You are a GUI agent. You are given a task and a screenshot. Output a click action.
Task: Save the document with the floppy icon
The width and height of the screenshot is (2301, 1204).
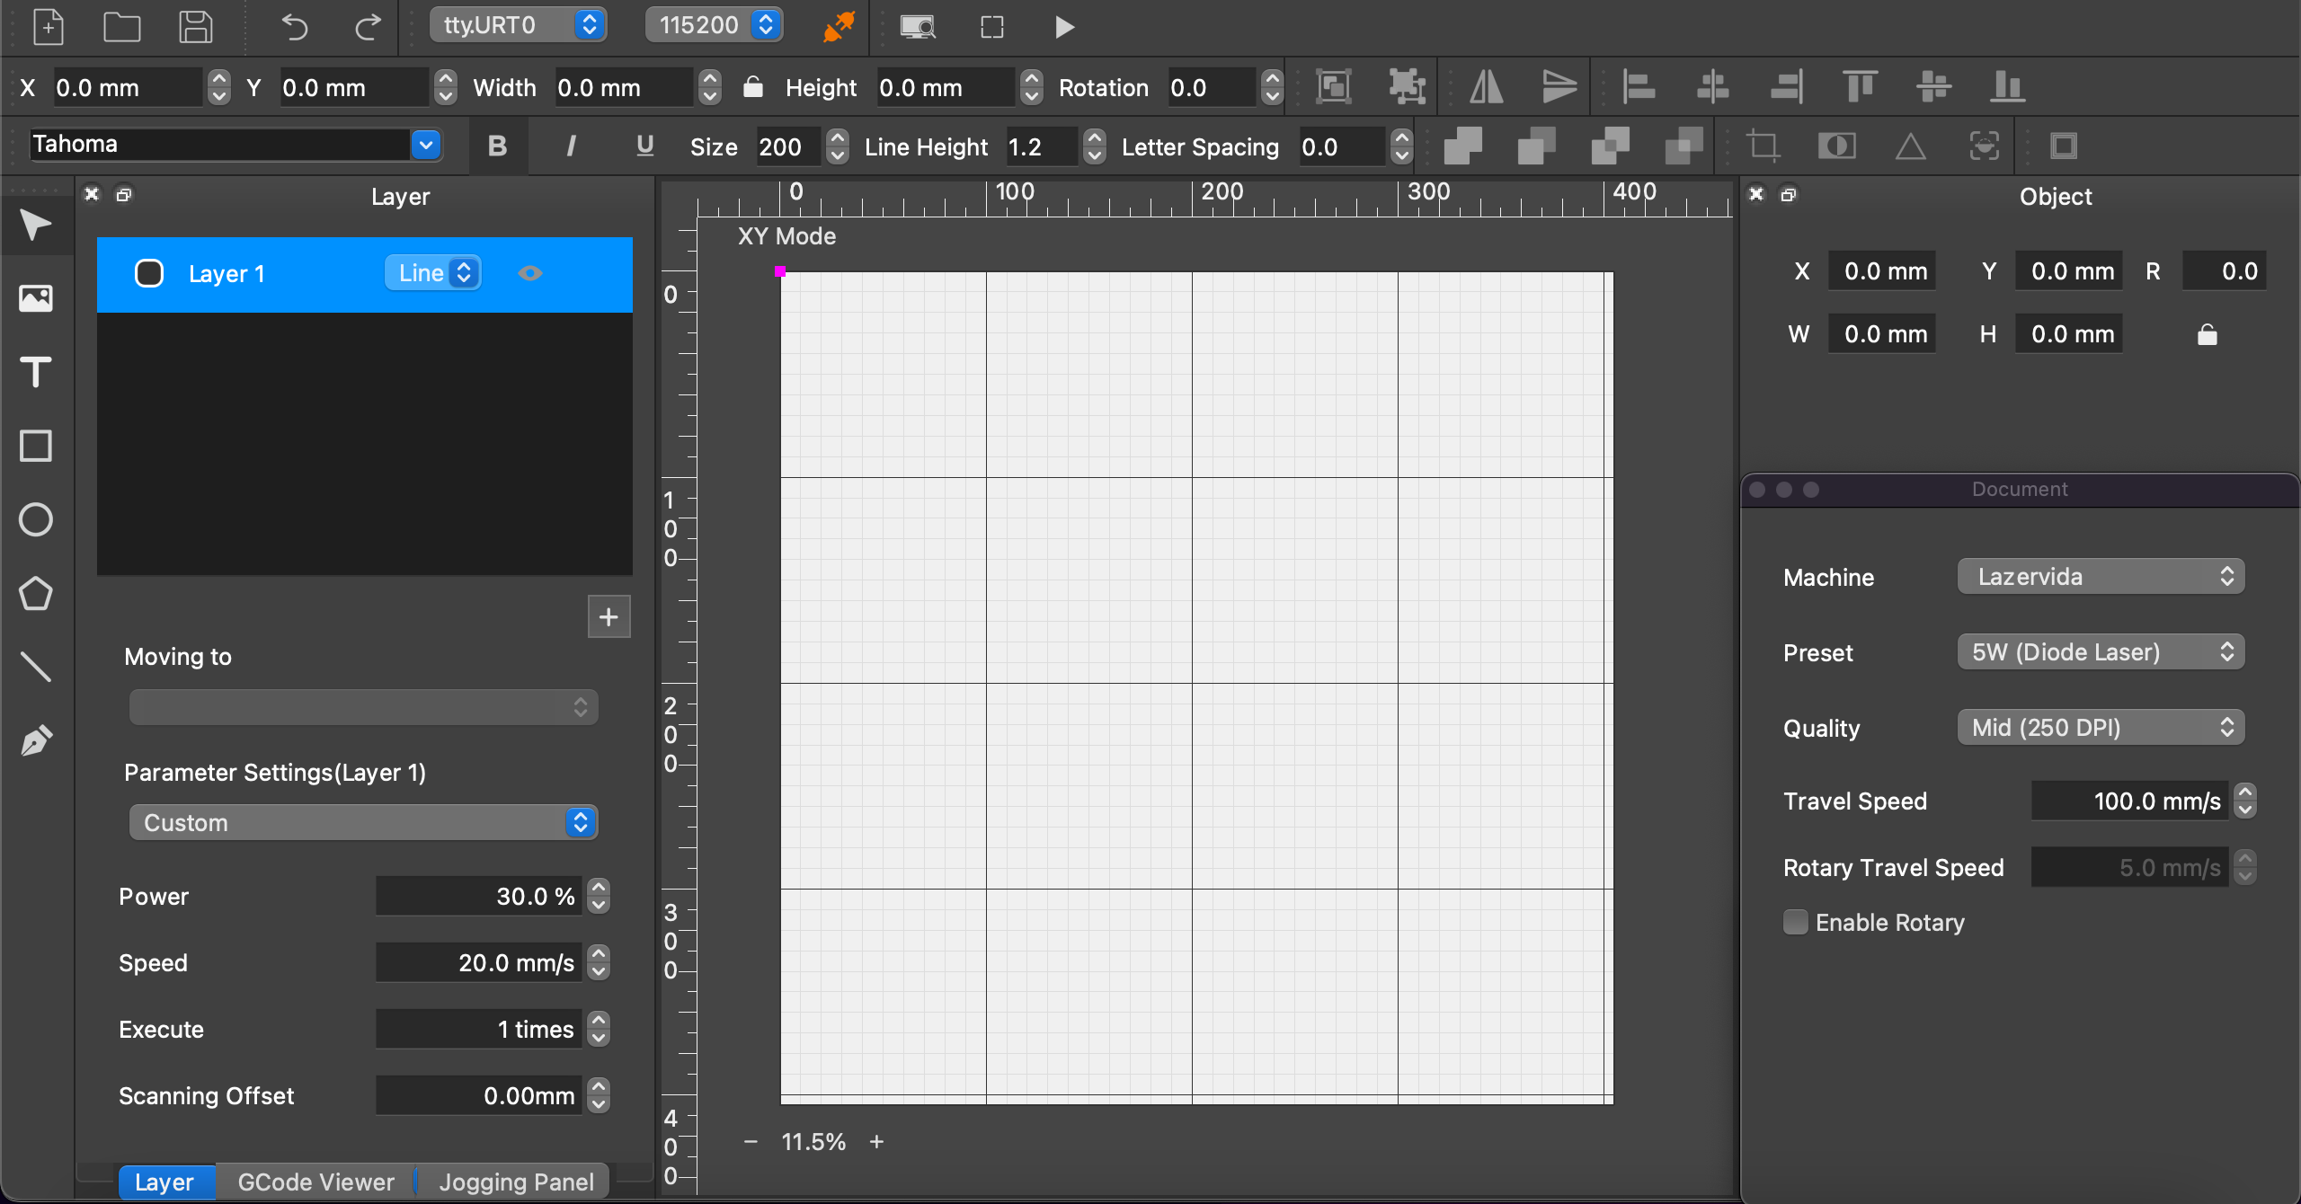tap(195, 26)
